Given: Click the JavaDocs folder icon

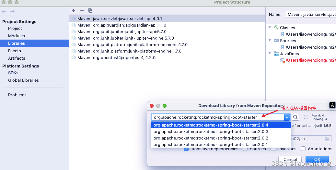Looking at the screenshot, I should (x=276, y=54).
